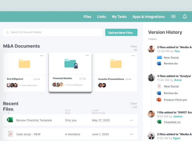Screen dimensions: 192x141
Task: Click PDF icon for Case study - NEW
Action: tap(10, 134)
